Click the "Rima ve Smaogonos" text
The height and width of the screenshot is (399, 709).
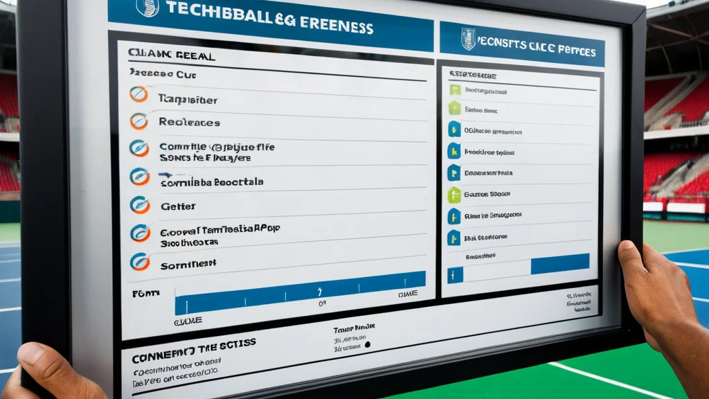click(493, 216)
